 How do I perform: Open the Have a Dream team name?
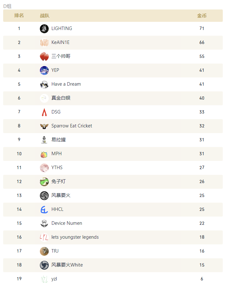66,84
